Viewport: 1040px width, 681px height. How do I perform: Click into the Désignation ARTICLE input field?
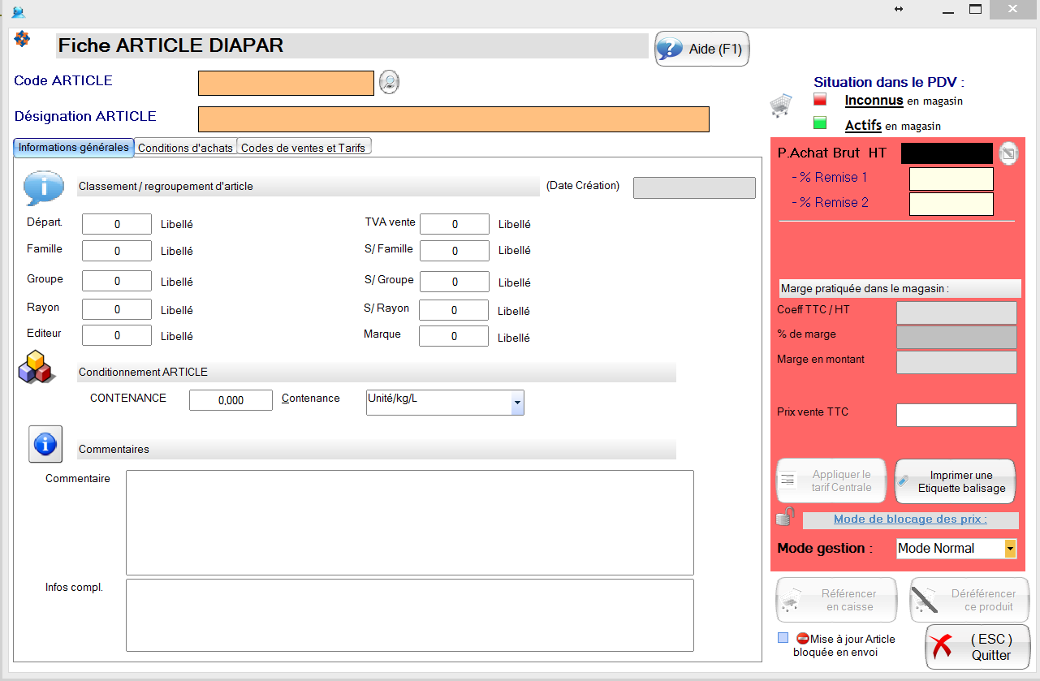(x=453, y=119)
